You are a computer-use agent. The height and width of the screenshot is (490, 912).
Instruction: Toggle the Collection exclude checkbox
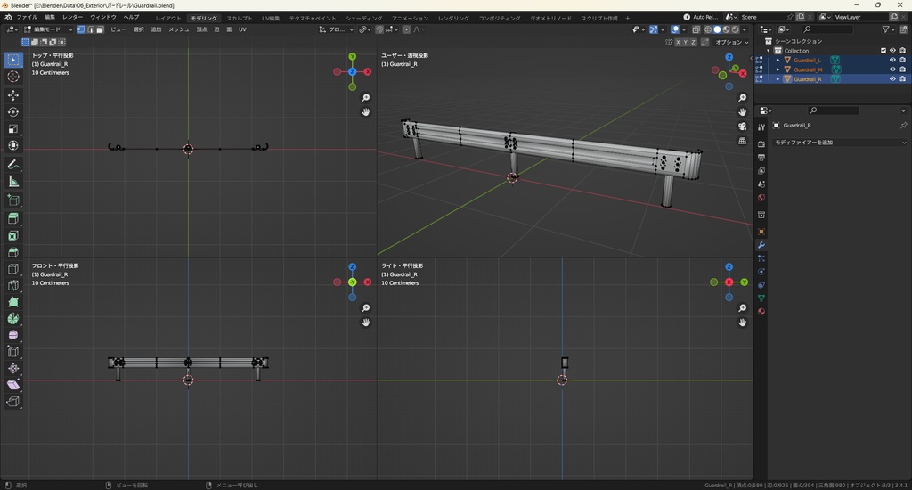click(883, 51)
